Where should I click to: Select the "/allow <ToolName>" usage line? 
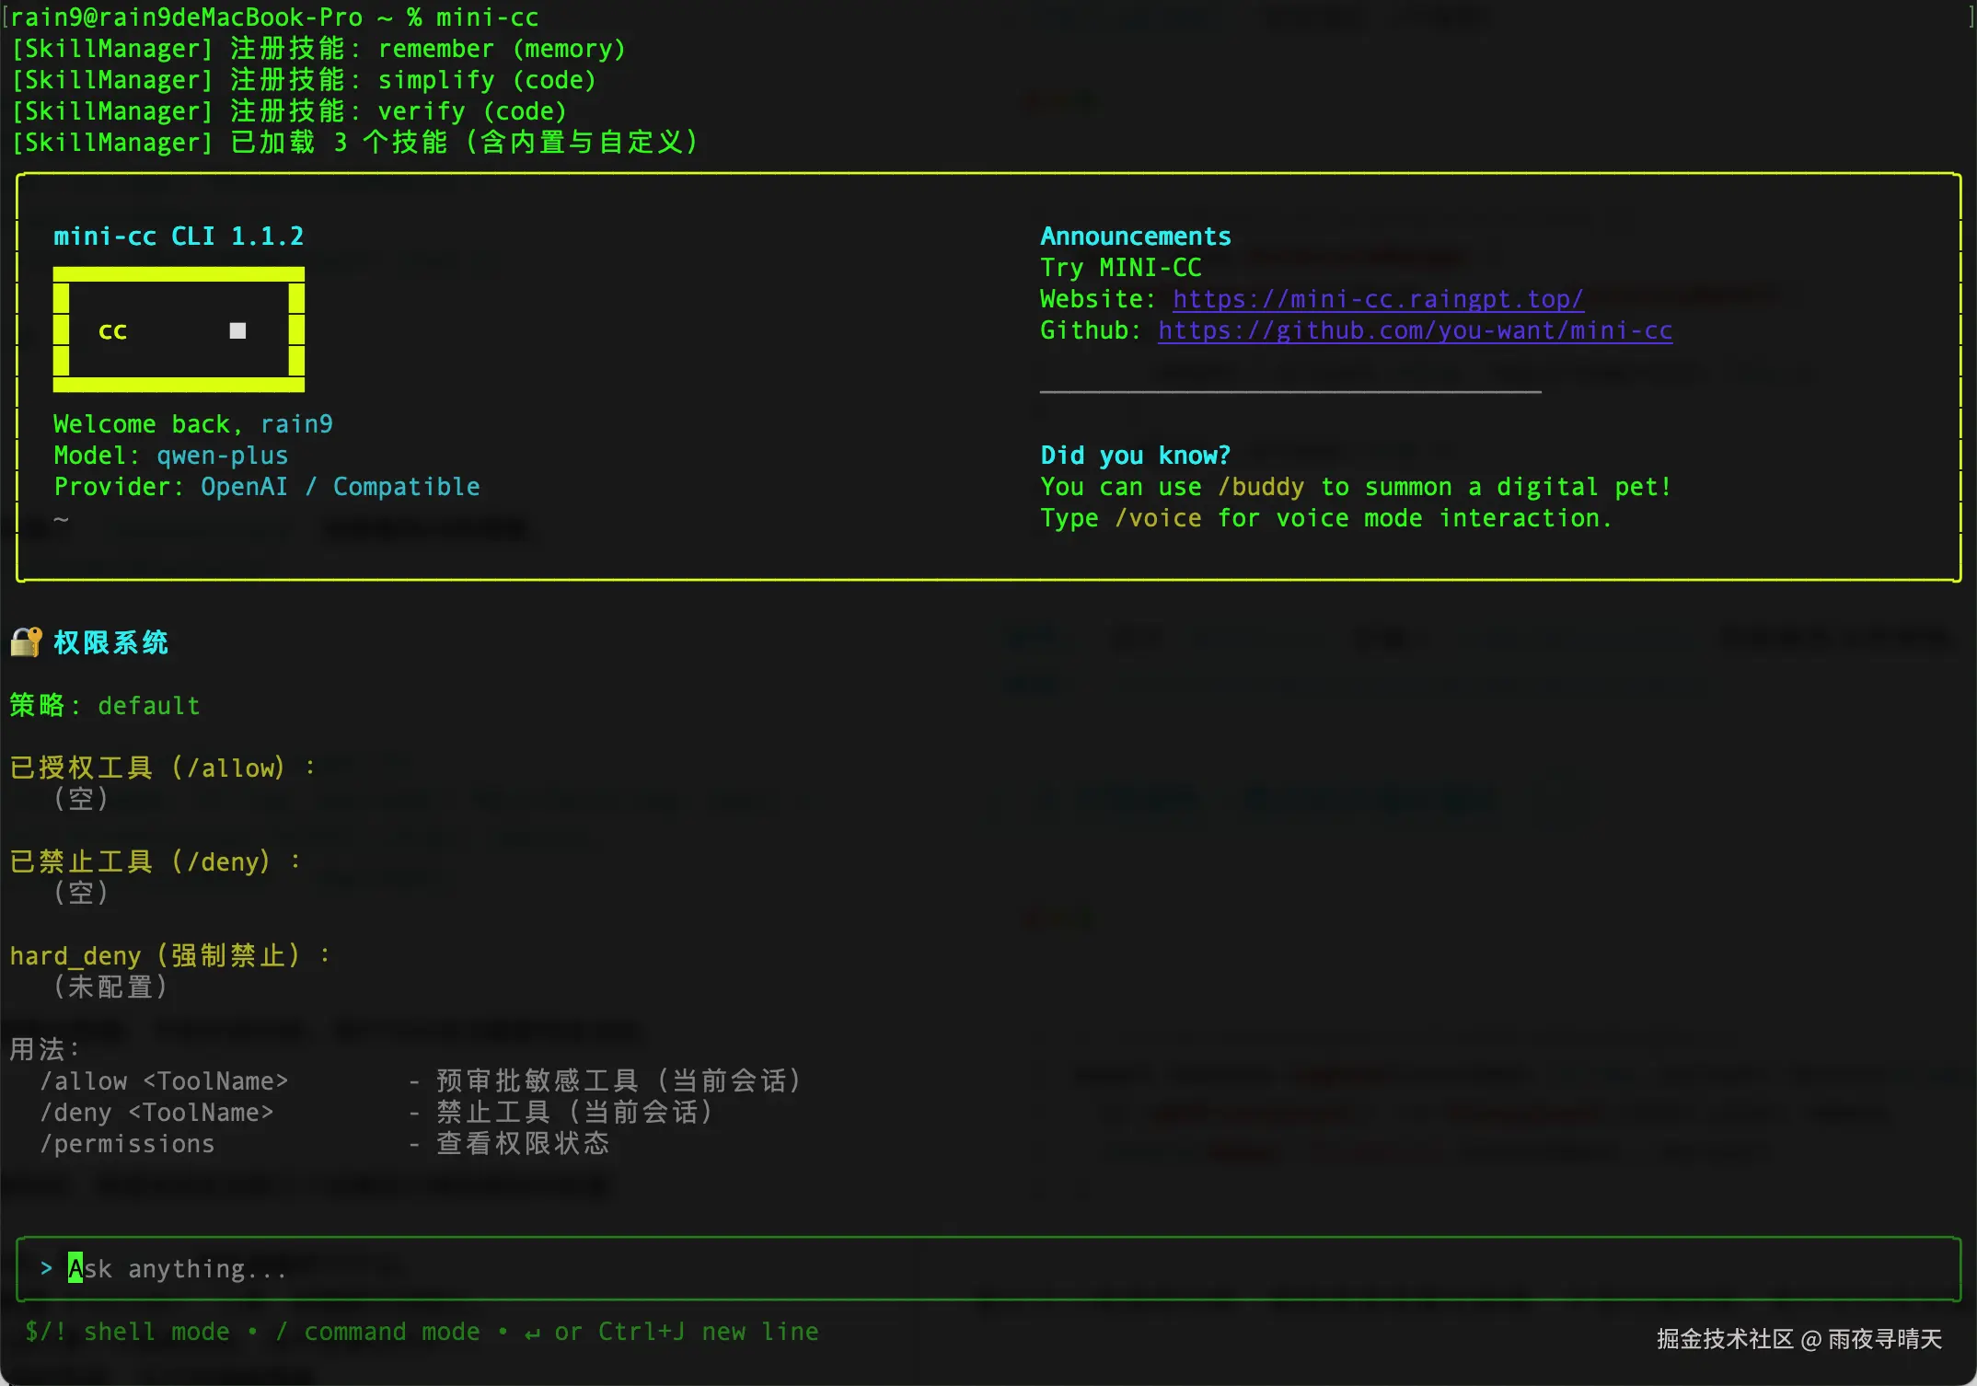click(422, 1080)
